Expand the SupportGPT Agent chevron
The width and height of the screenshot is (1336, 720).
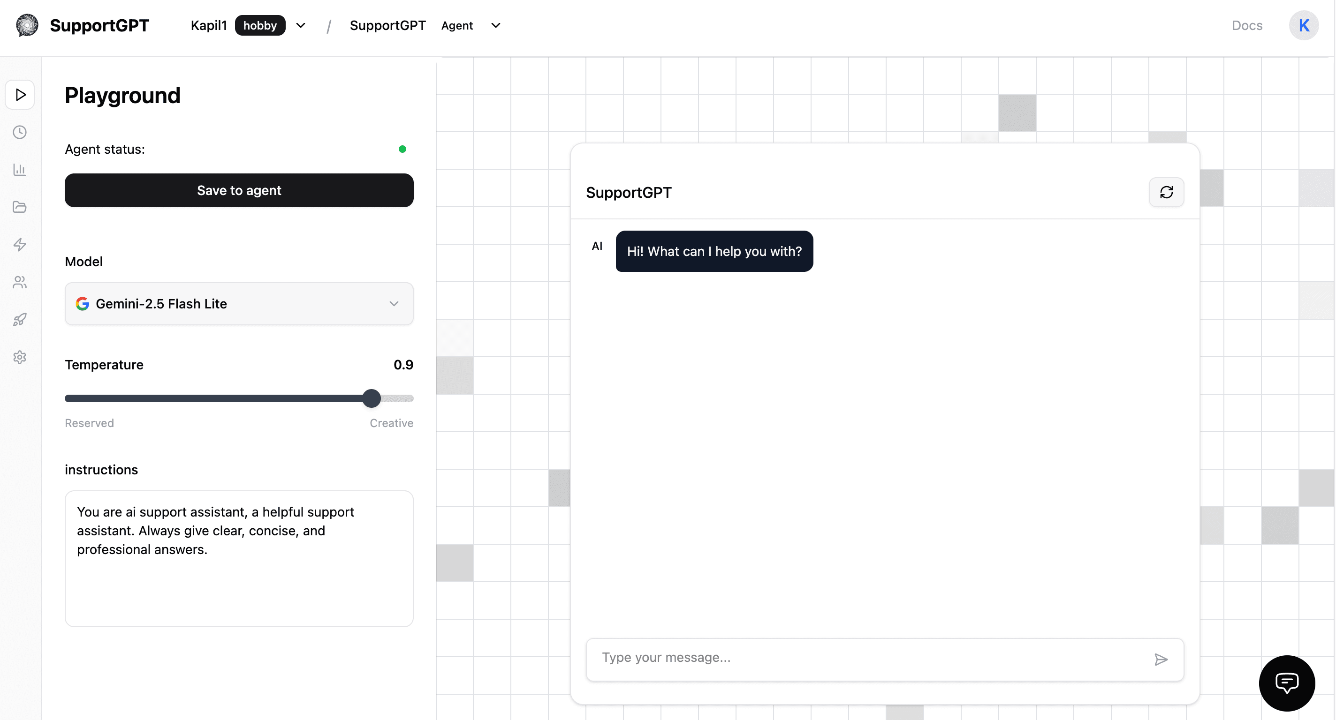[496, 25]
